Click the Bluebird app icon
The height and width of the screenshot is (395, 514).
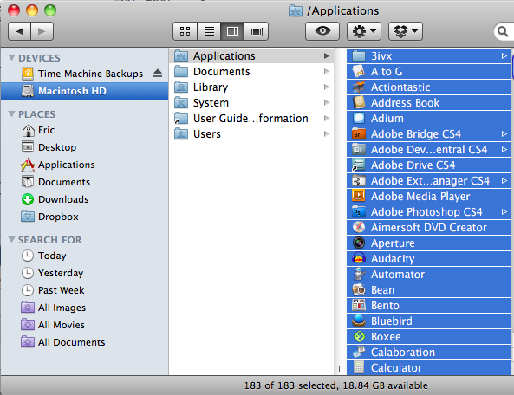[x=359, y=321]
